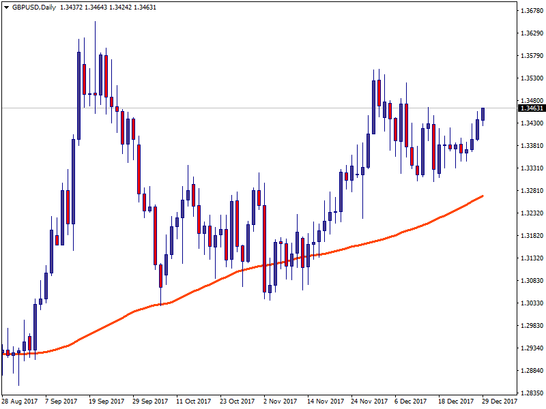Click the 18 Dec 2017 date label
Viewport: 546px width, 409px height.
[x=455, y=402]
